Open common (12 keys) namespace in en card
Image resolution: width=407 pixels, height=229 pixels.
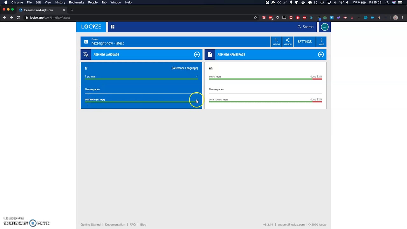tap(218, 100)
